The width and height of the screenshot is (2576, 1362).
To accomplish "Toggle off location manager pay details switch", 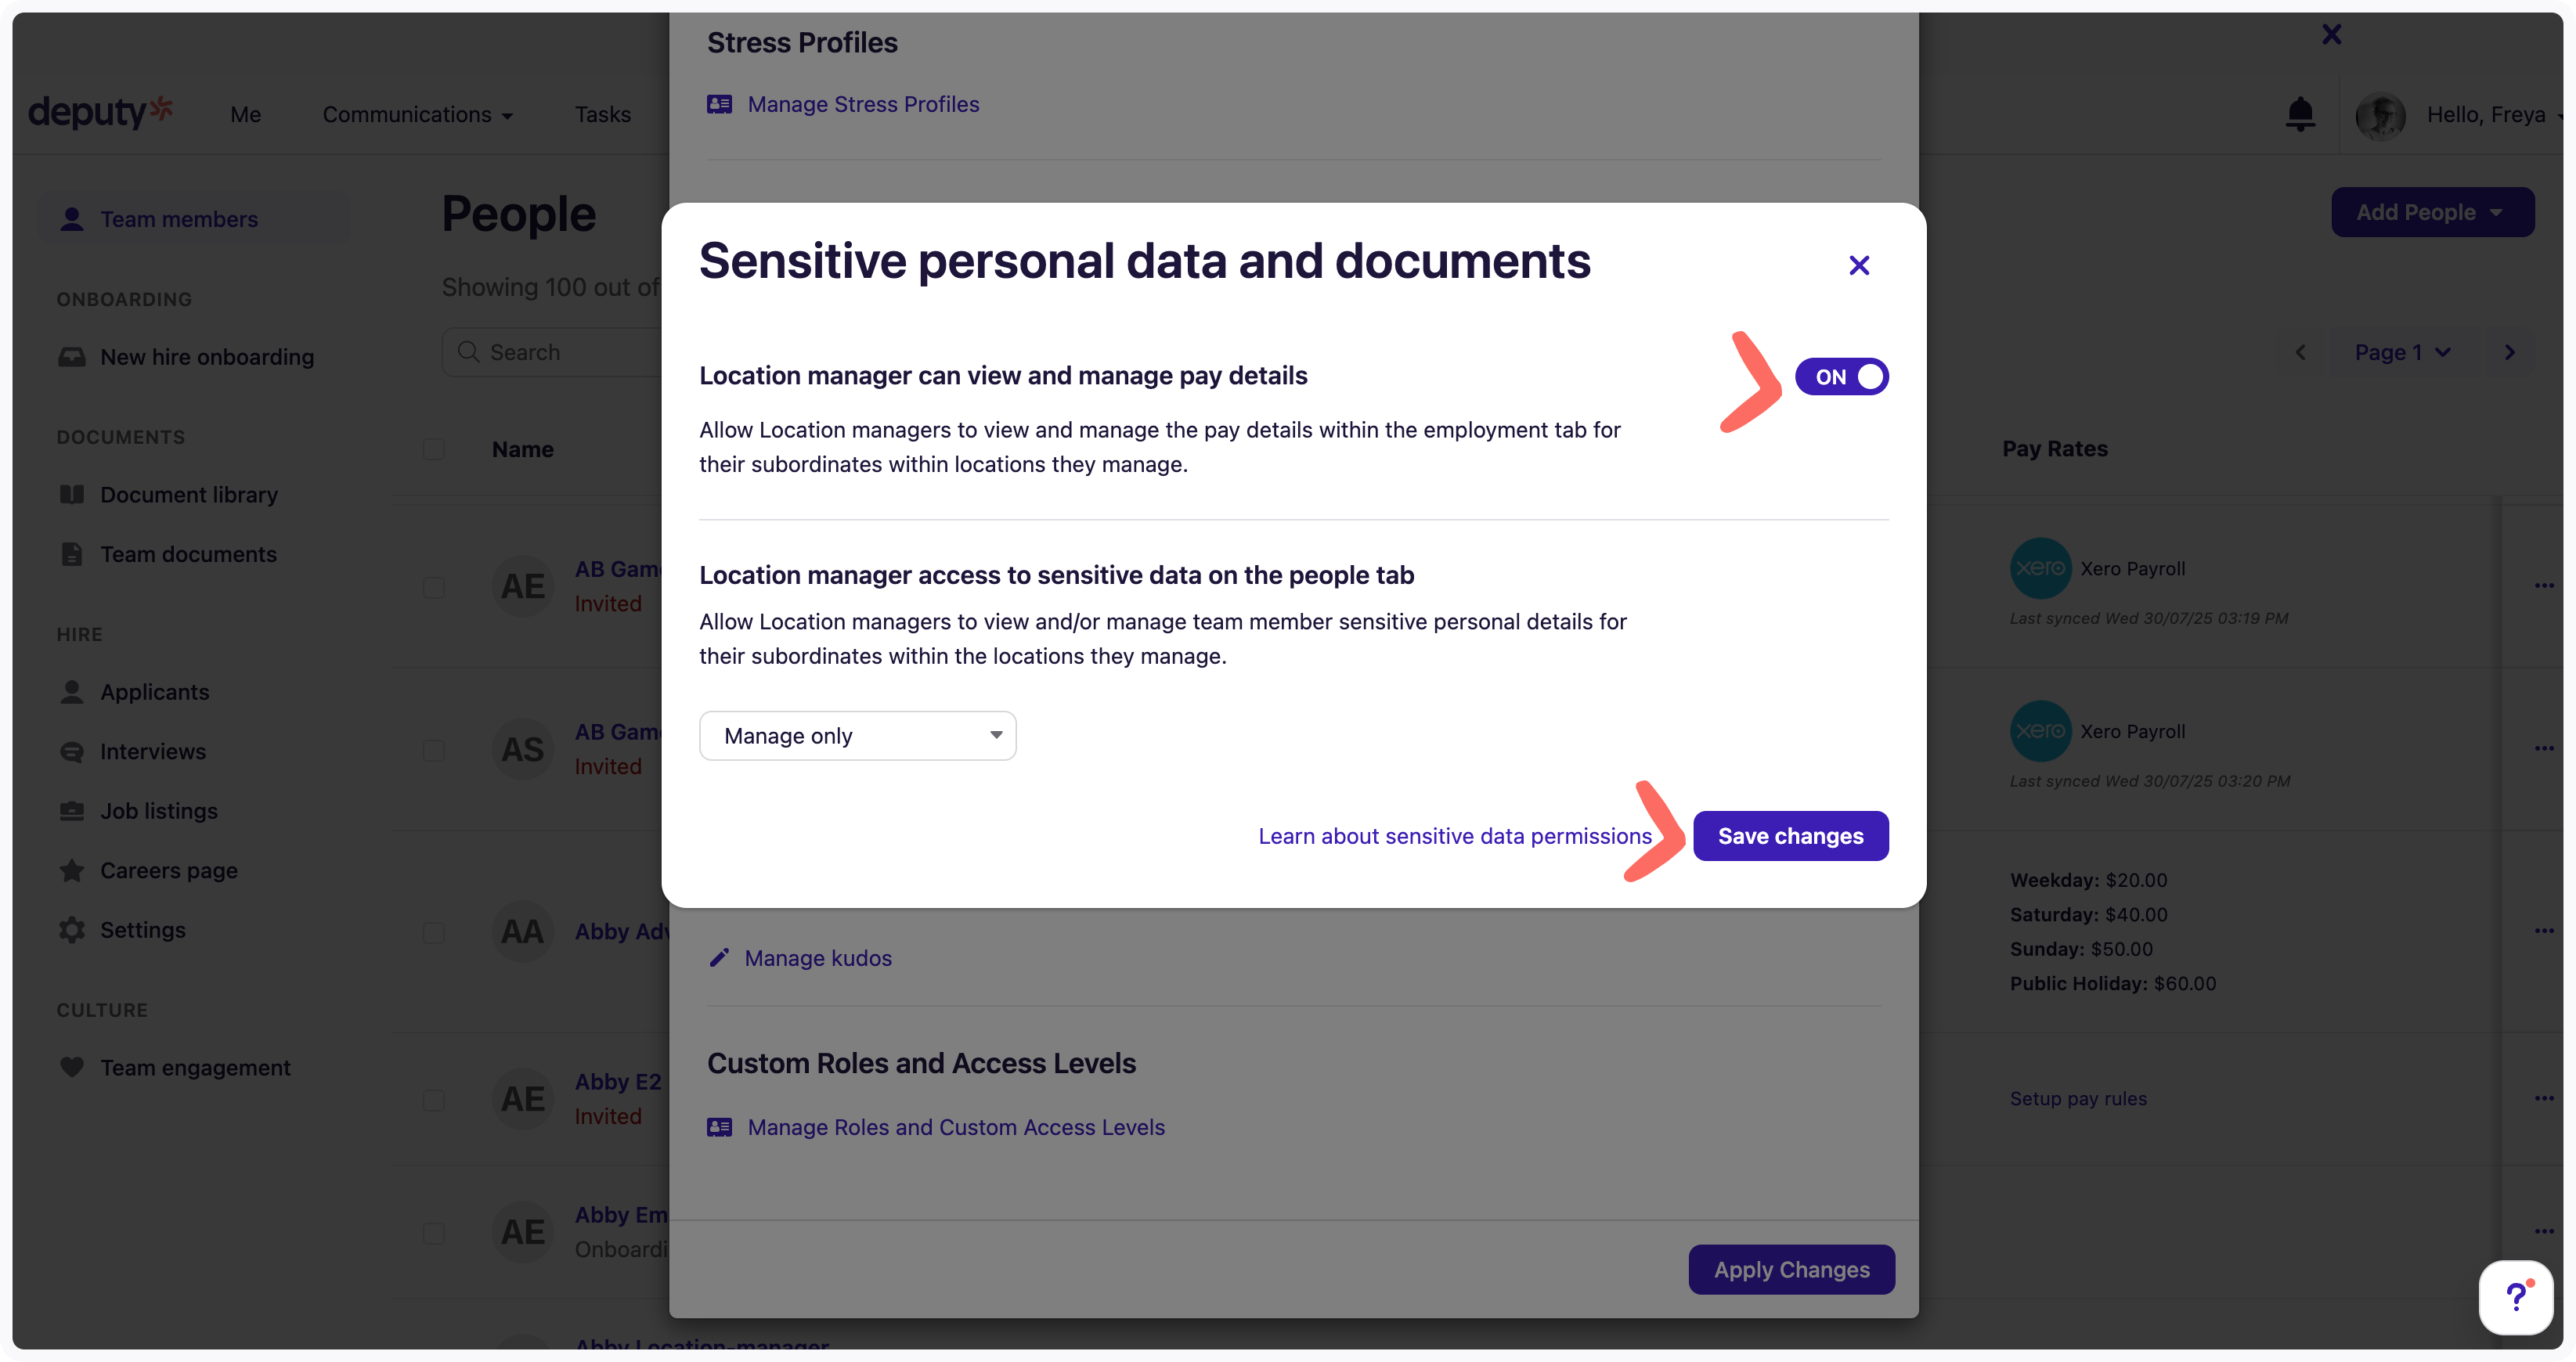I will [x=1841, y=377].
